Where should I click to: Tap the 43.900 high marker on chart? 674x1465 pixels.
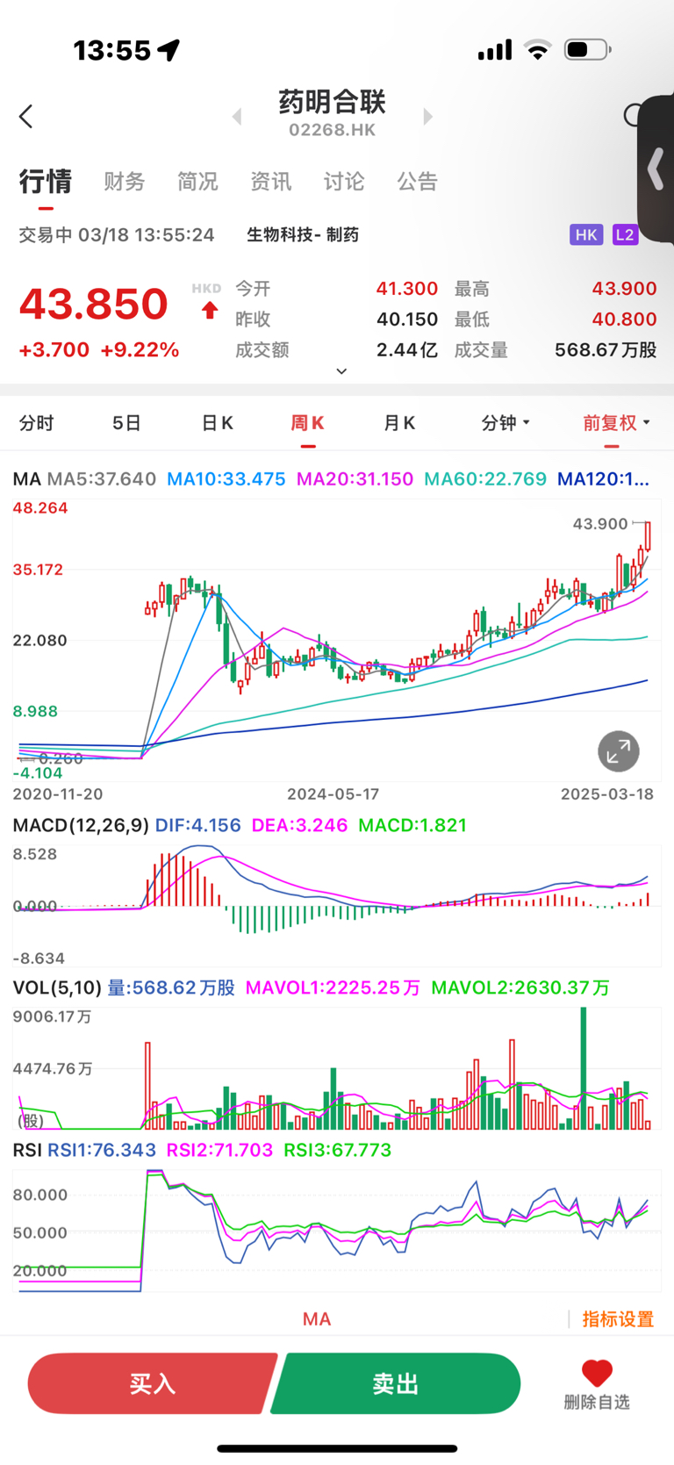coord(600,524)
